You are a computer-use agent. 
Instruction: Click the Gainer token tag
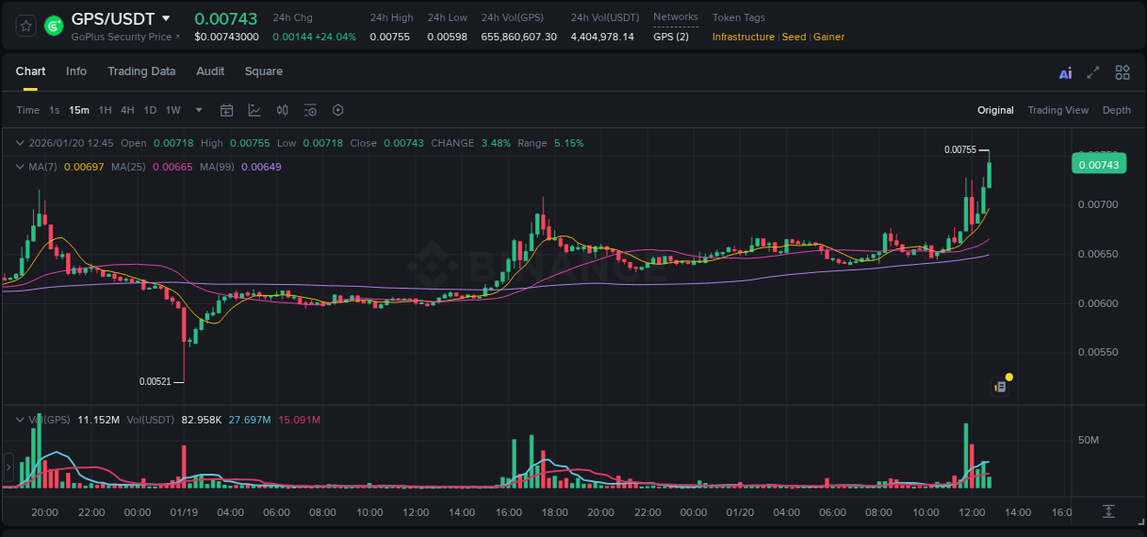coord(829,37)
